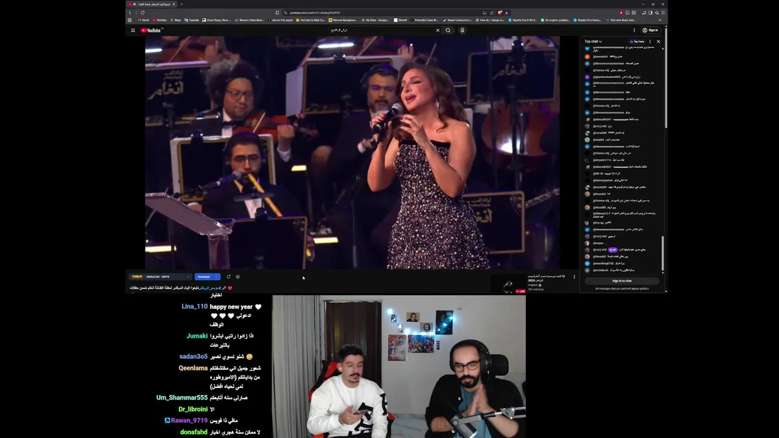Expand the Top chat dropdown
This screenshot has height=438, width=779.
click(593, 41)
